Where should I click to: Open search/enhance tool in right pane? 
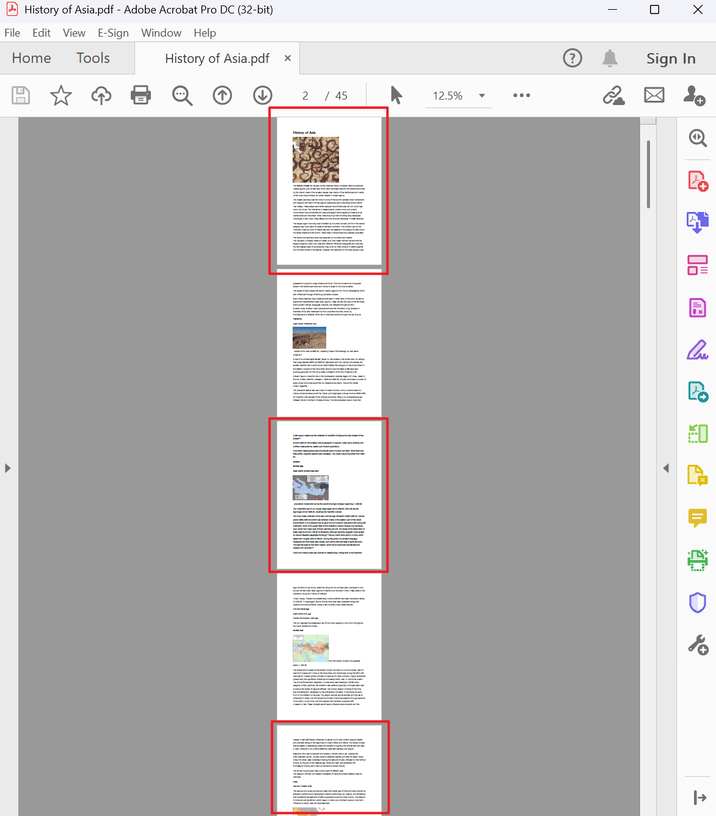click(x=698, y=138)
